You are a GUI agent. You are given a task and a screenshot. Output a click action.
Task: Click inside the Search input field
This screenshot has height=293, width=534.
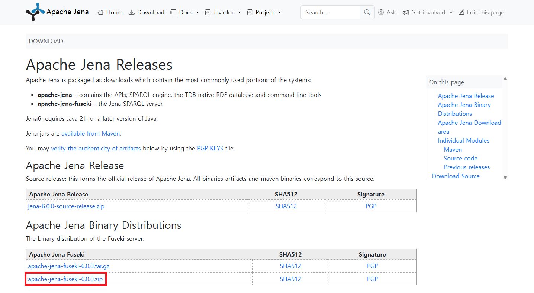331,12
